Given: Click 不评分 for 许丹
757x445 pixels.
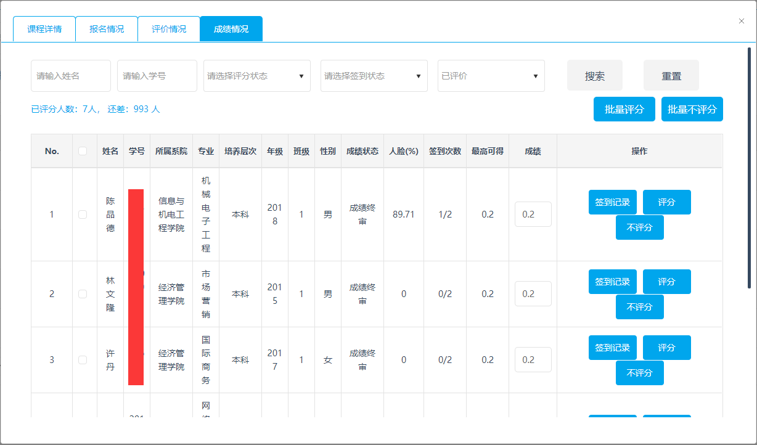Looking at the screenshot, I should tap(640, 373).
